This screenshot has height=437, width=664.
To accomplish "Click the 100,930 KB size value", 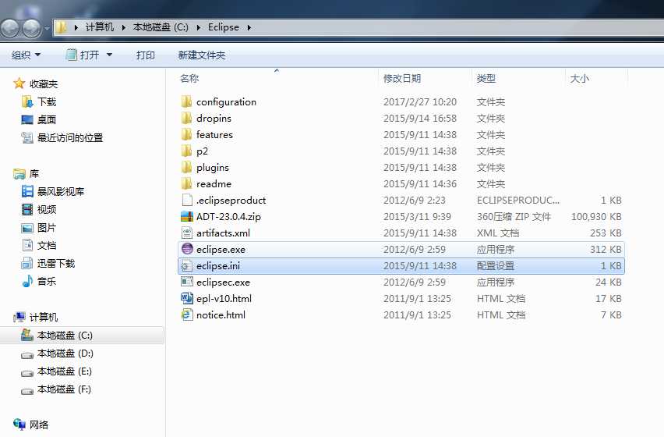I will point(596,217).
